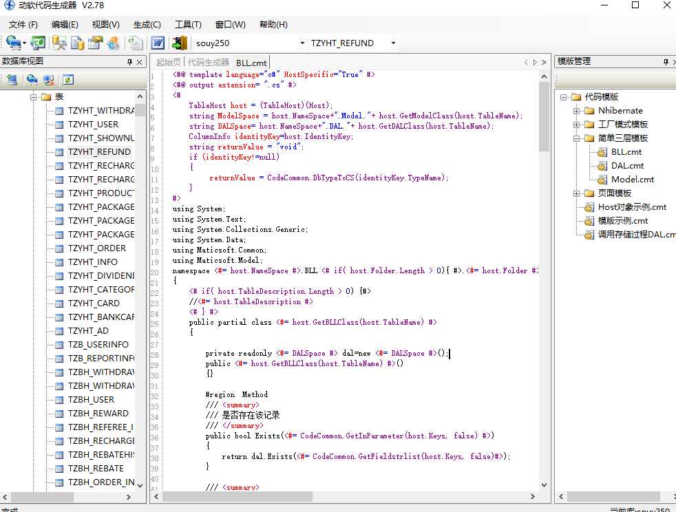Select the TZYHT_INFO table
The height and width of the screenshot is (512, 676).
93,262
